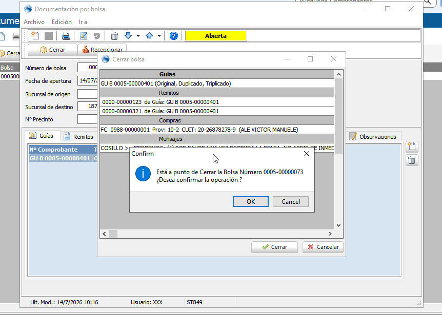The image size is (442, 315).
Task: Open the Ir a menu
Action: click(x=83, y=22)
